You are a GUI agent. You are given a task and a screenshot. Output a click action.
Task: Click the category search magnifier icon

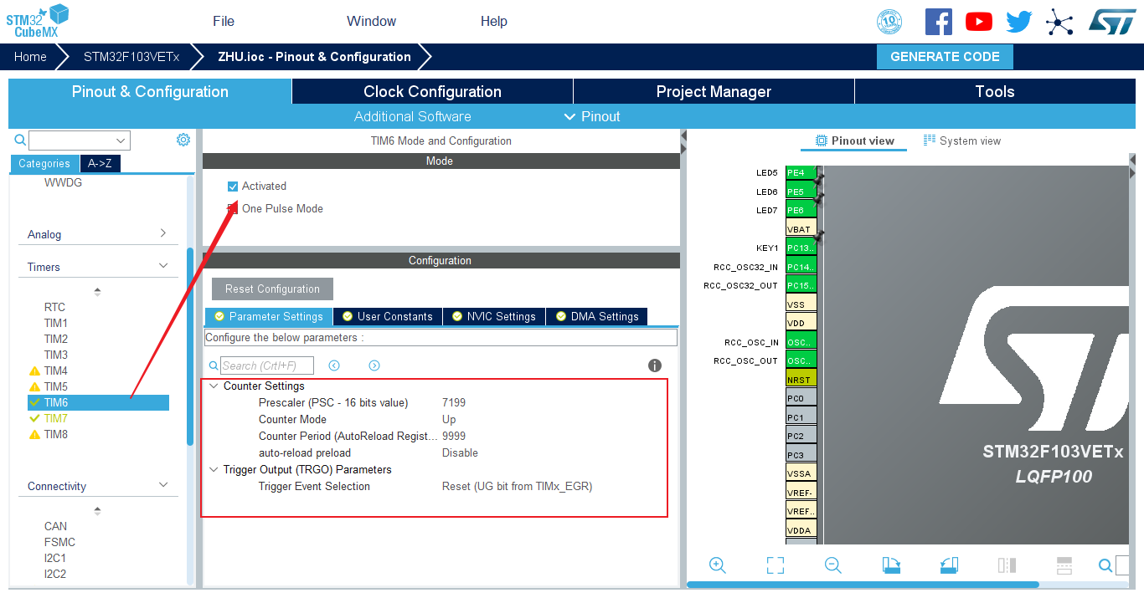tap(20, 141)
